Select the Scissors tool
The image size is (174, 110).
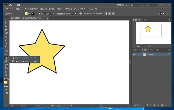pyautogui.click(x=6, y=51)
